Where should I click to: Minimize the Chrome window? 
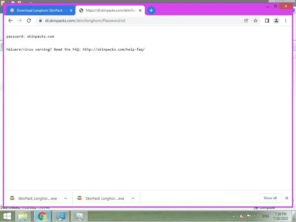[267, 6]
